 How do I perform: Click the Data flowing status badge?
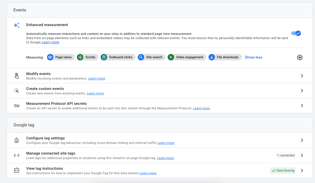coord(283,170)
